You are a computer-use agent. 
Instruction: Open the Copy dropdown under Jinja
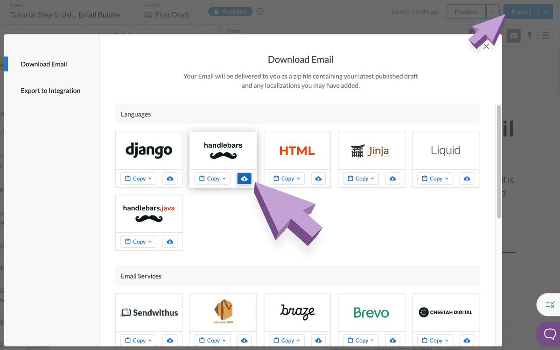tap(361, 179)
